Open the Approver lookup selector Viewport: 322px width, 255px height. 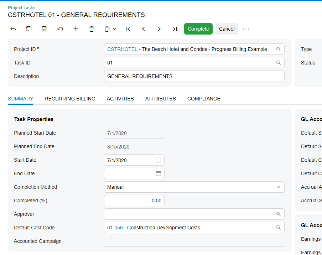(279, 214)
